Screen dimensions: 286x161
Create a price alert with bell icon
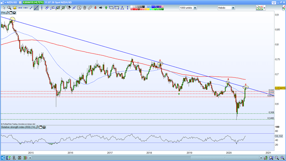(15, 8)
